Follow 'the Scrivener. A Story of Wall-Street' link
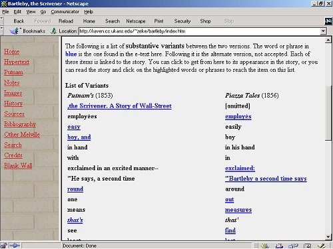This screenshot has width=333, height=249. pyautogui.click(x=119, y=106)
